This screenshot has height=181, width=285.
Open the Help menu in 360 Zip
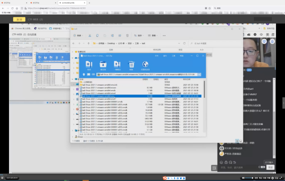pyautogui.click(x=182, y=56)
